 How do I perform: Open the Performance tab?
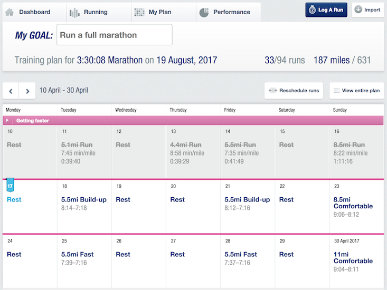click(x=229, y=12)
